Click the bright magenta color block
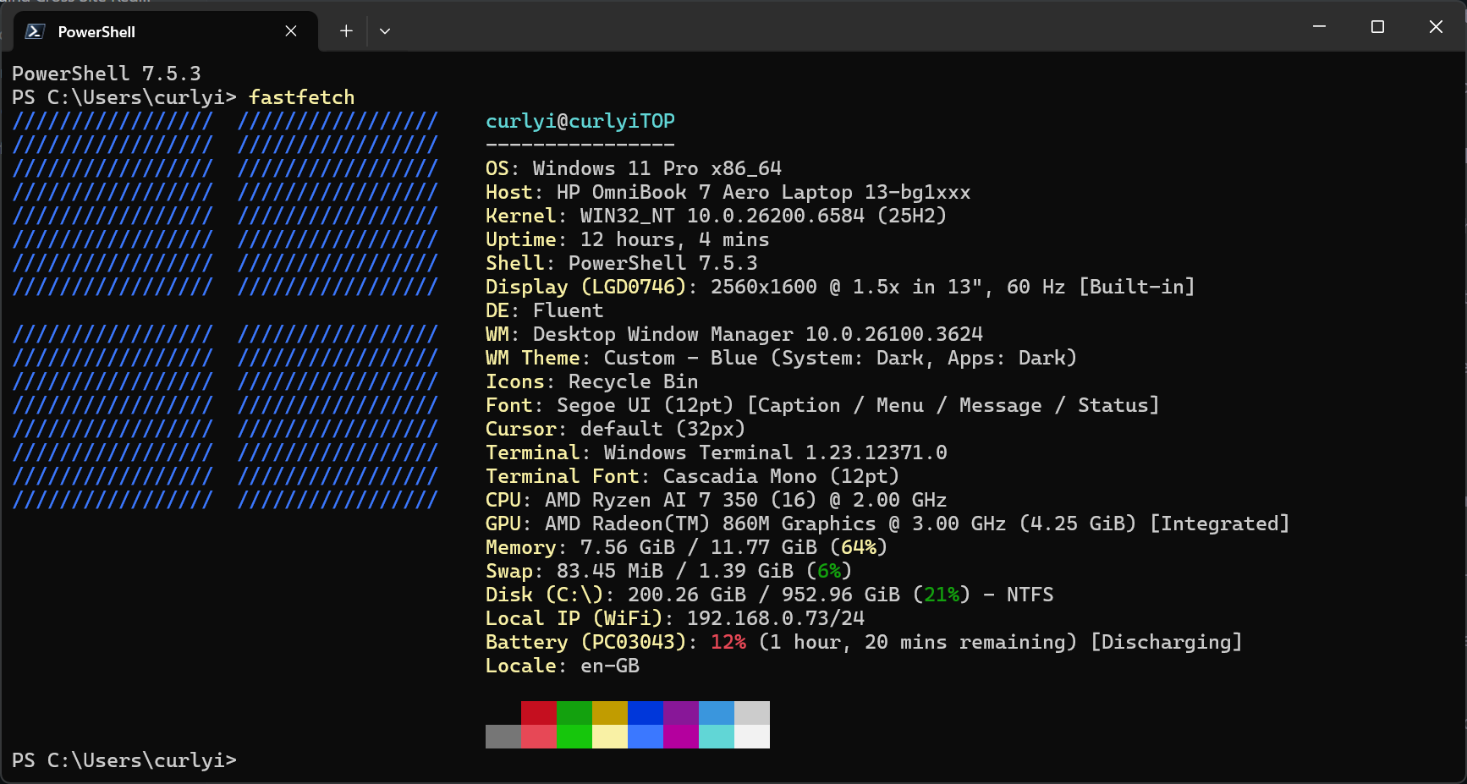This screenshot has height=784, width=1467. 680,737
